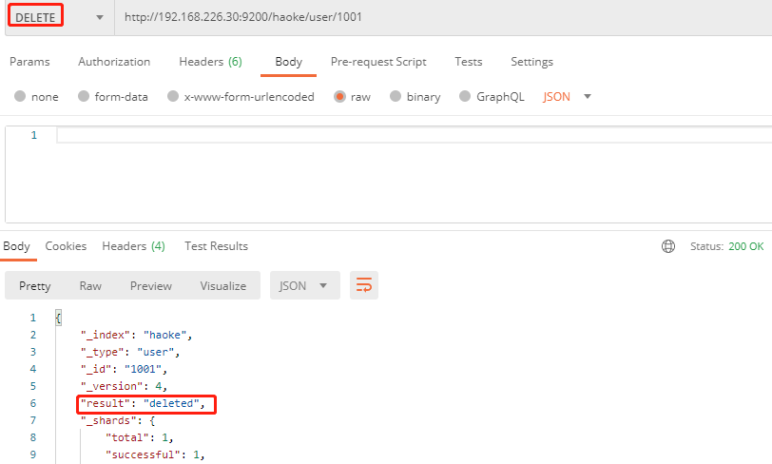Click line 1 of the request body editor

tap(414, 135)
